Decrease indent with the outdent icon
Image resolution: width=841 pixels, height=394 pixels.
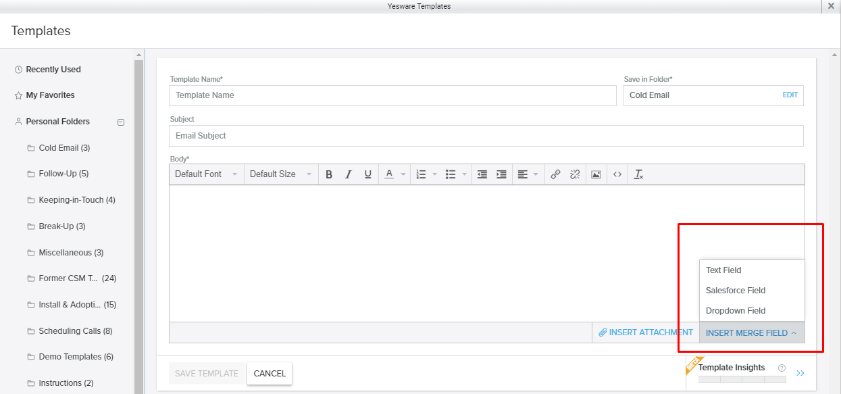pyautogui.click(x=482, y=174)
